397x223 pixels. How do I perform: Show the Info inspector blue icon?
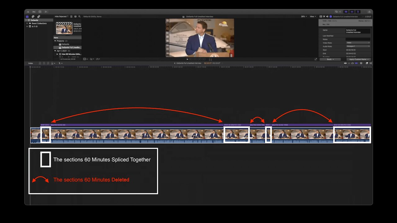coord(331,16)
